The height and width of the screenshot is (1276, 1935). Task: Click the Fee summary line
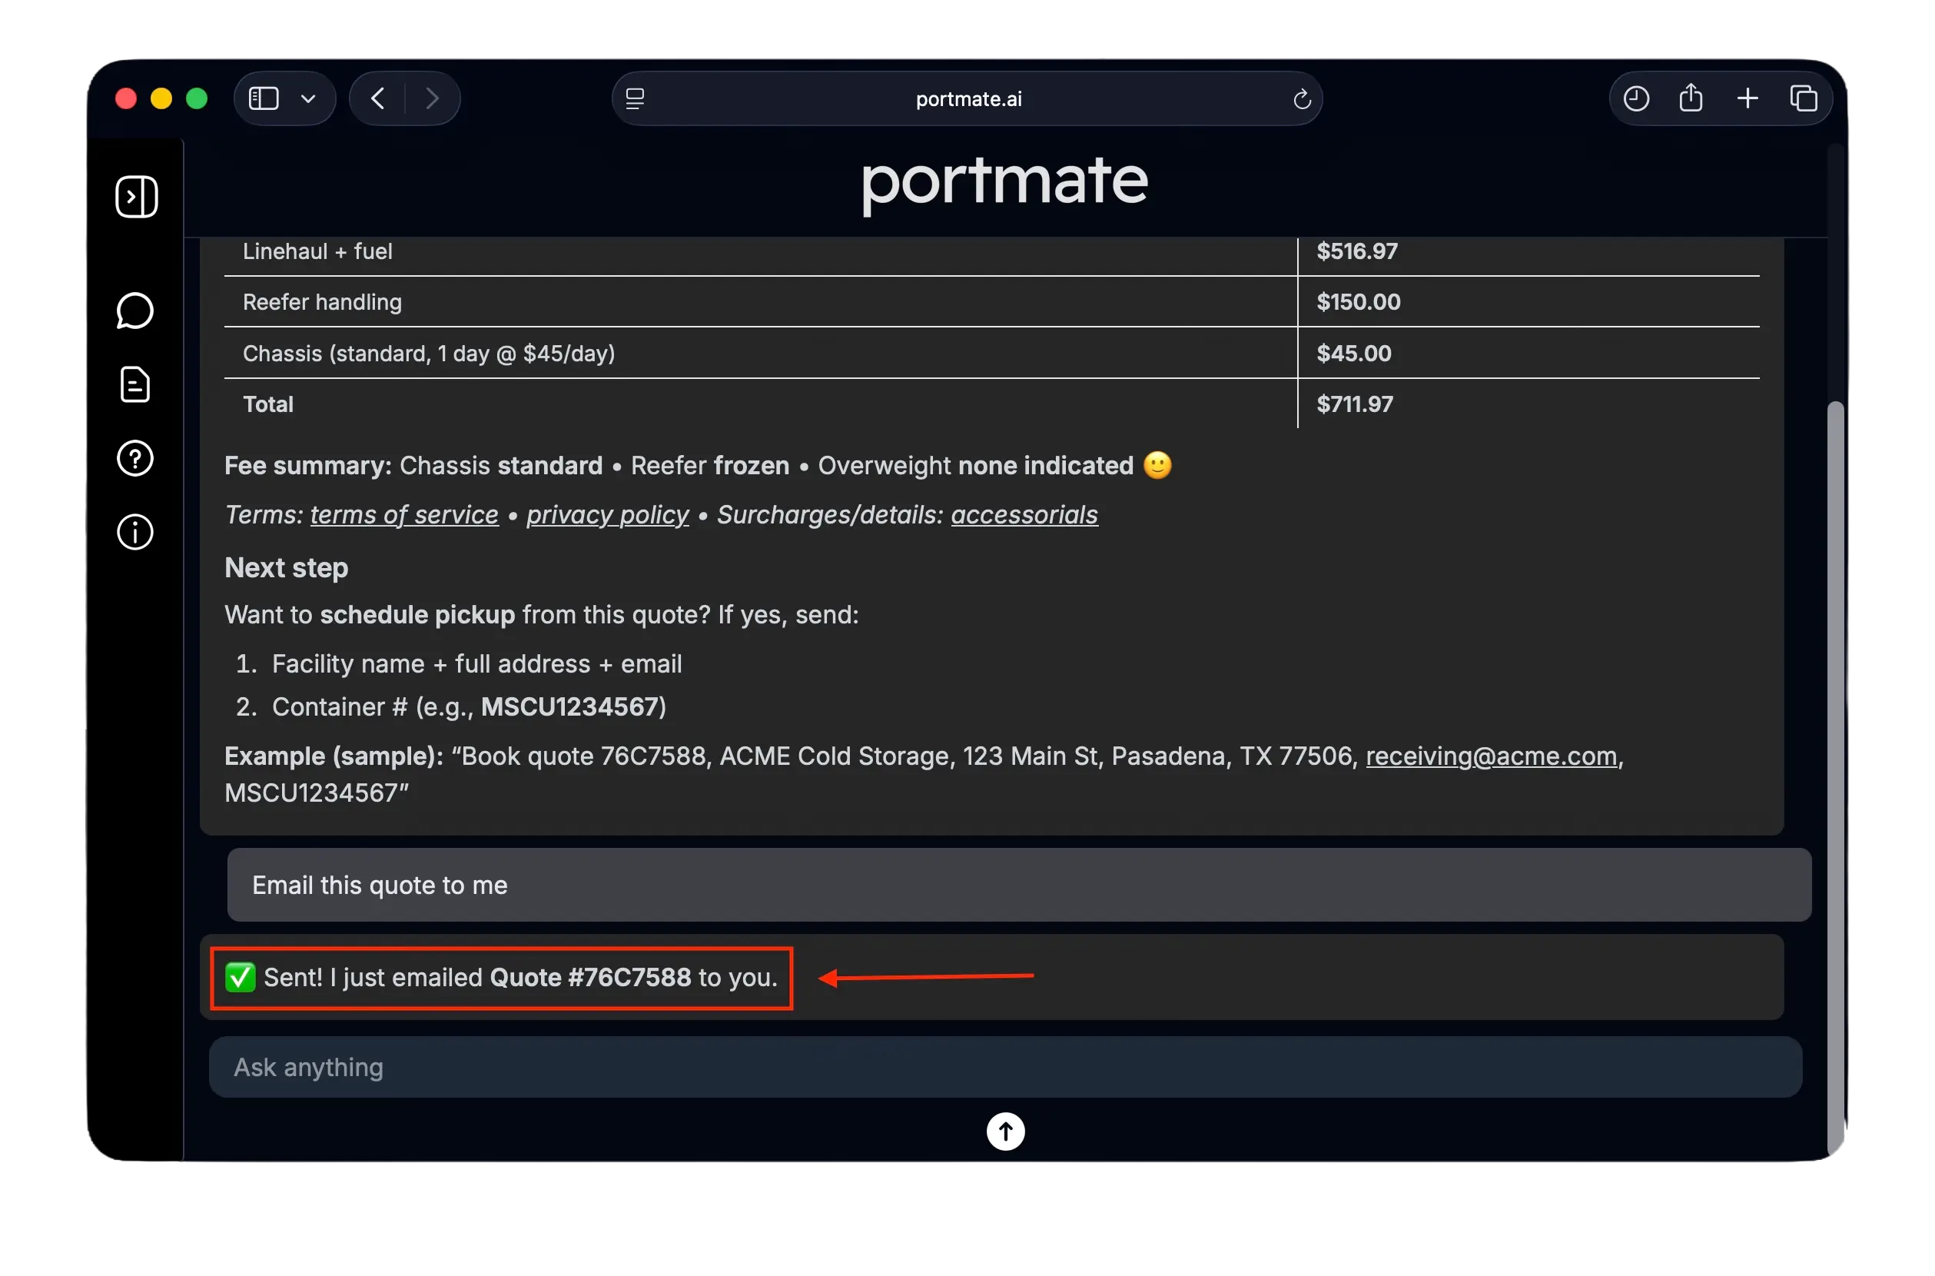(x=698, y=466)
